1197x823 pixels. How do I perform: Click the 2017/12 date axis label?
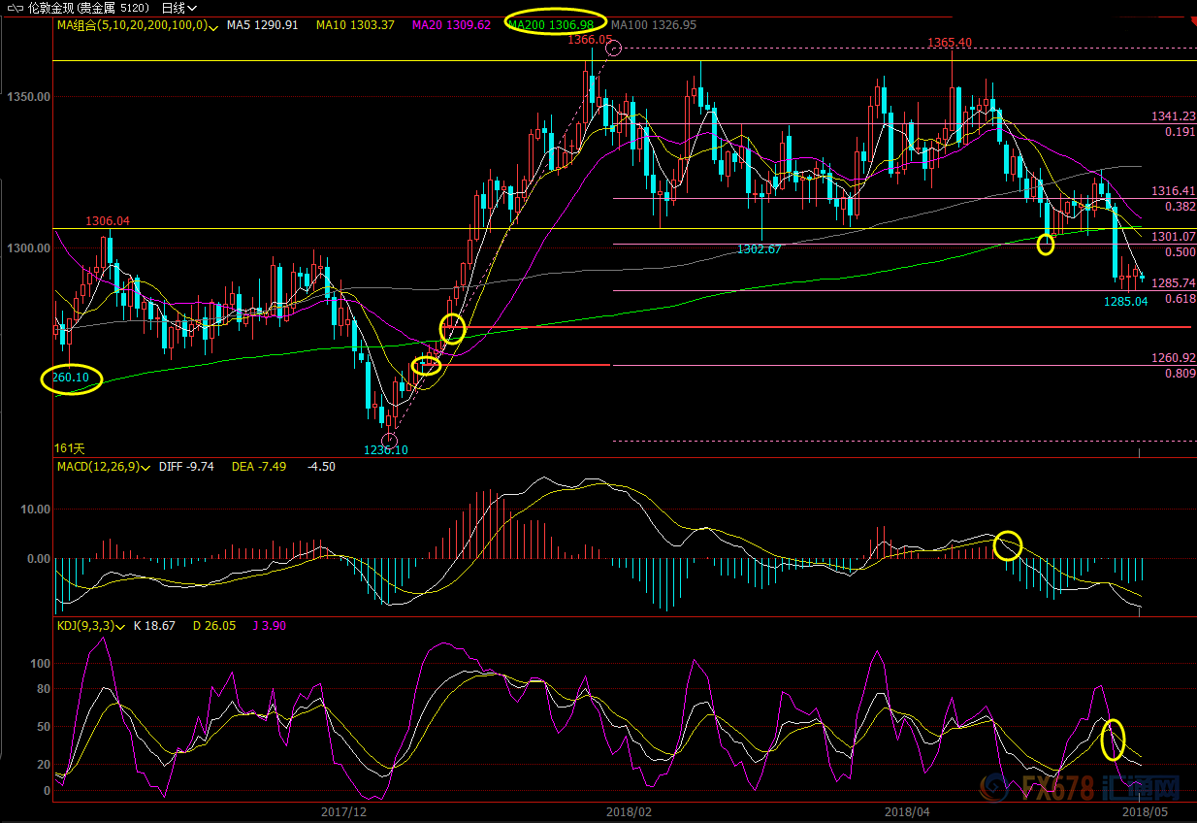tap(343, 812)
